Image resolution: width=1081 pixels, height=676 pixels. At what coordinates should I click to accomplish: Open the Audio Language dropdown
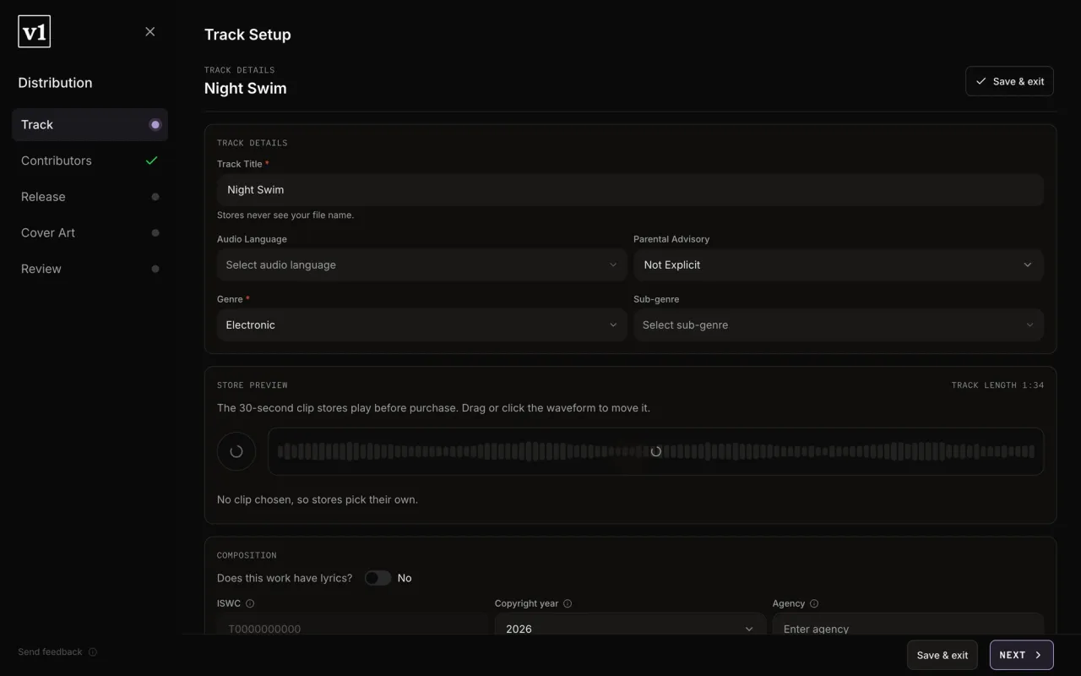click(421, 264)
